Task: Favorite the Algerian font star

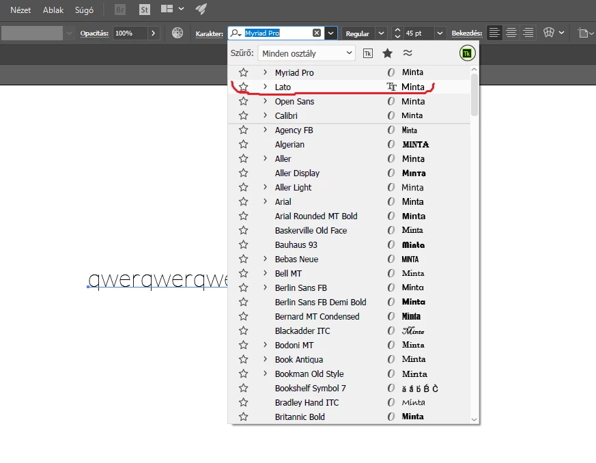Action: pyautogui.click(x=243, y=145)
